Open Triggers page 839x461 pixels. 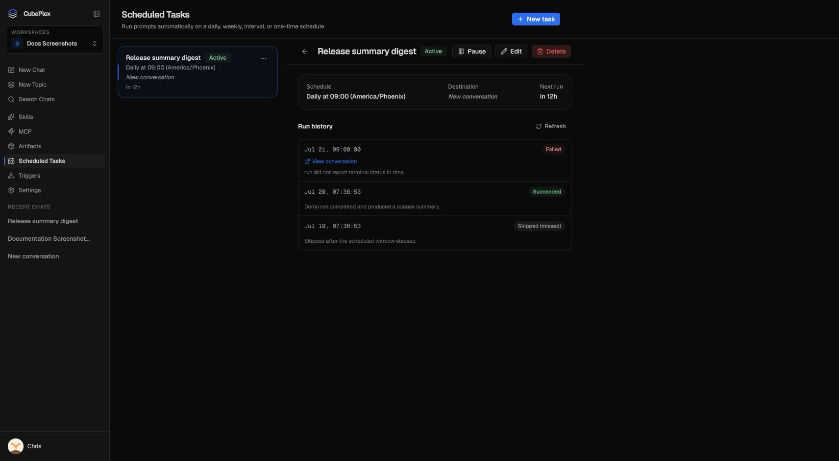point(54,176)
